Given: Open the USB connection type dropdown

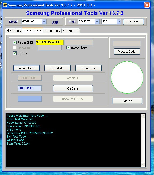Looking at the screenshot, I should click(x=119, y=21).
